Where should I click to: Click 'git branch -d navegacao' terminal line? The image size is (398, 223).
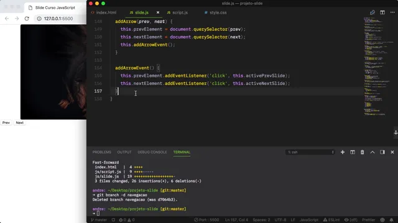point(122,195)
